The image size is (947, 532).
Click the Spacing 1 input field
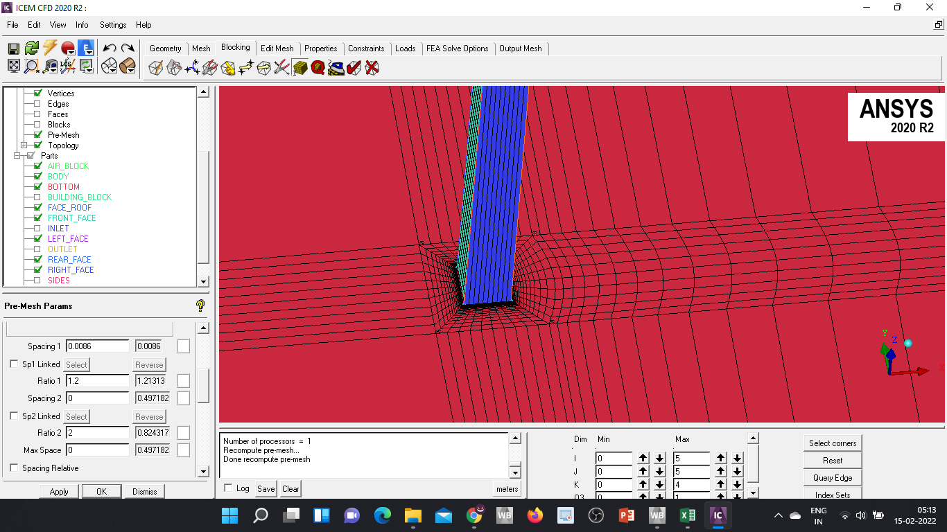point(98,346)
